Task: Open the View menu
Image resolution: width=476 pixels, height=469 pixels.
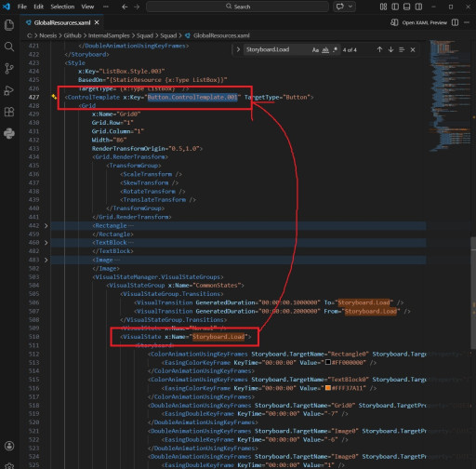Action: coord(87,7)
